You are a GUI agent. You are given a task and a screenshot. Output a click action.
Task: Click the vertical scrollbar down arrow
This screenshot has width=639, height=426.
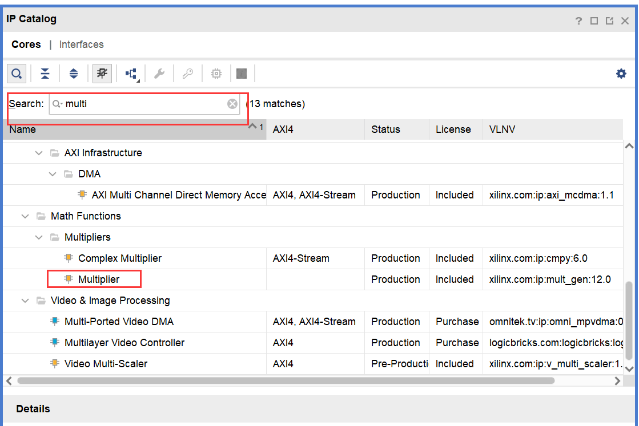pyautogui.click(x=629, y=369)
